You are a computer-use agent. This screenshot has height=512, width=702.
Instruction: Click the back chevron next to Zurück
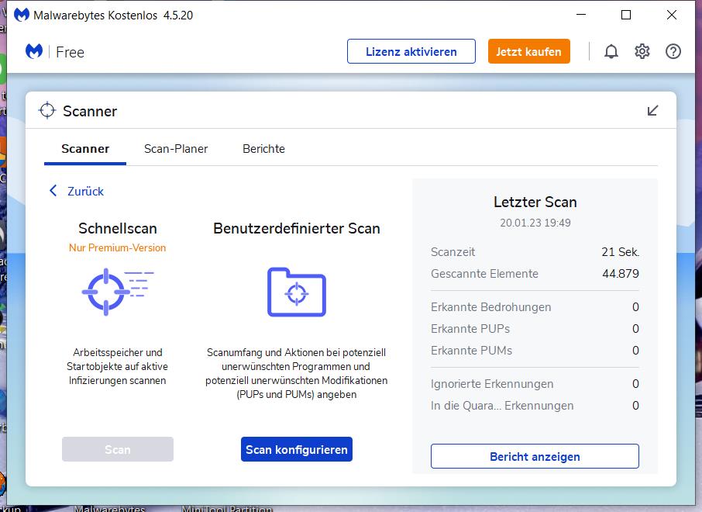click(53, 191)
